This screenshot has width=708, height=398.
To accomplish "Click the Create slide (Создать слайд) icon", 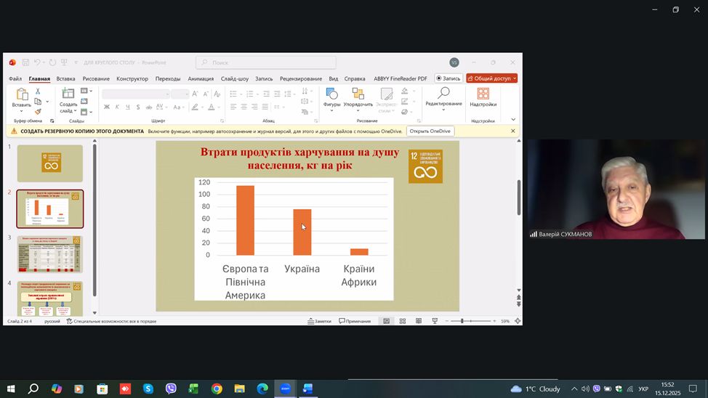I will [x=68, y=94].
